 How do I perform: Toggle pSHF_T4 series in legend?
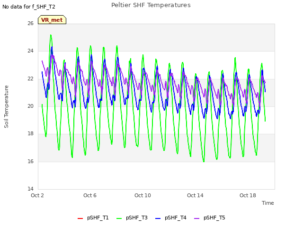(171, 218)
